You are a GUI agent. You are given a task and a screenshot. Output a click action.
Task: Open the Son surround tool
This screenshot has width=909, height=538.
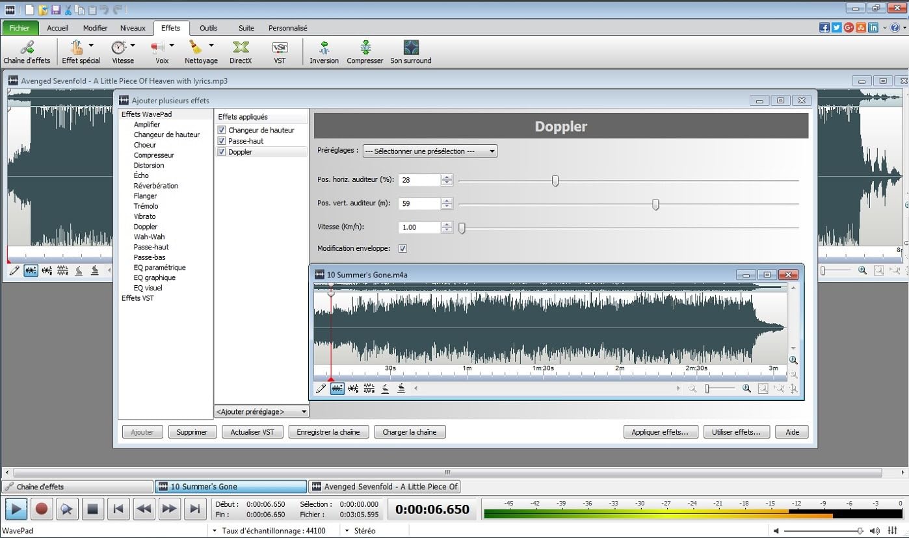tap(410, 52)
